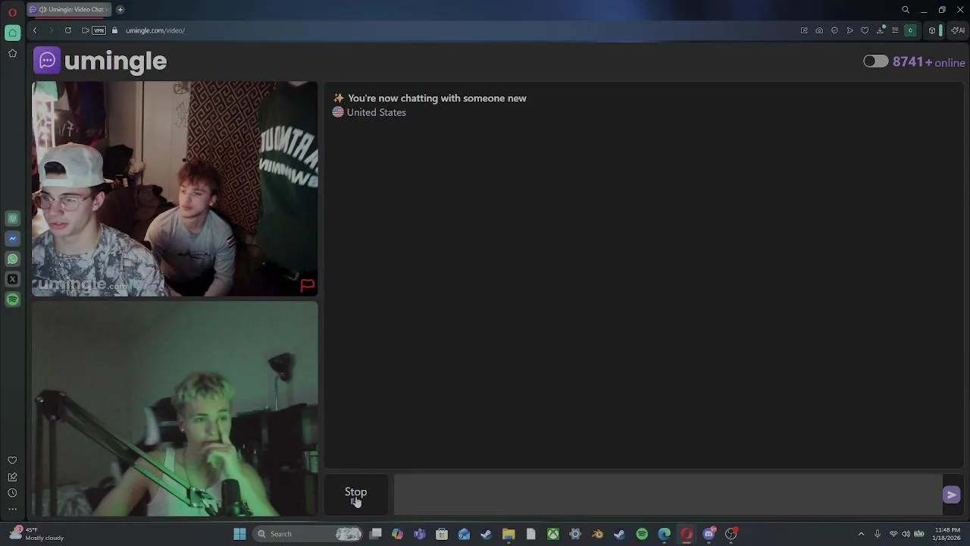Open Microsoft Store from the taskbar
Screen dimensions: 970x546
pyautogui.click(x=442, y=534)
